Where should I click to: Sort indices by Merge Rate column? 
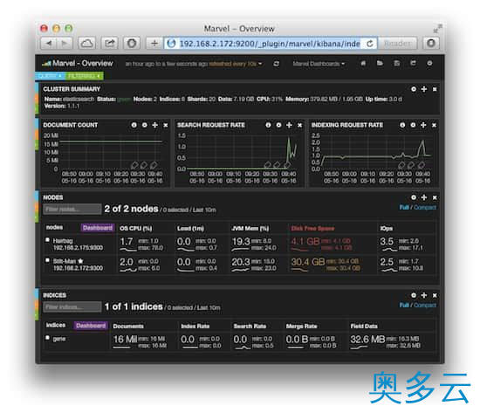pos(302,327)
